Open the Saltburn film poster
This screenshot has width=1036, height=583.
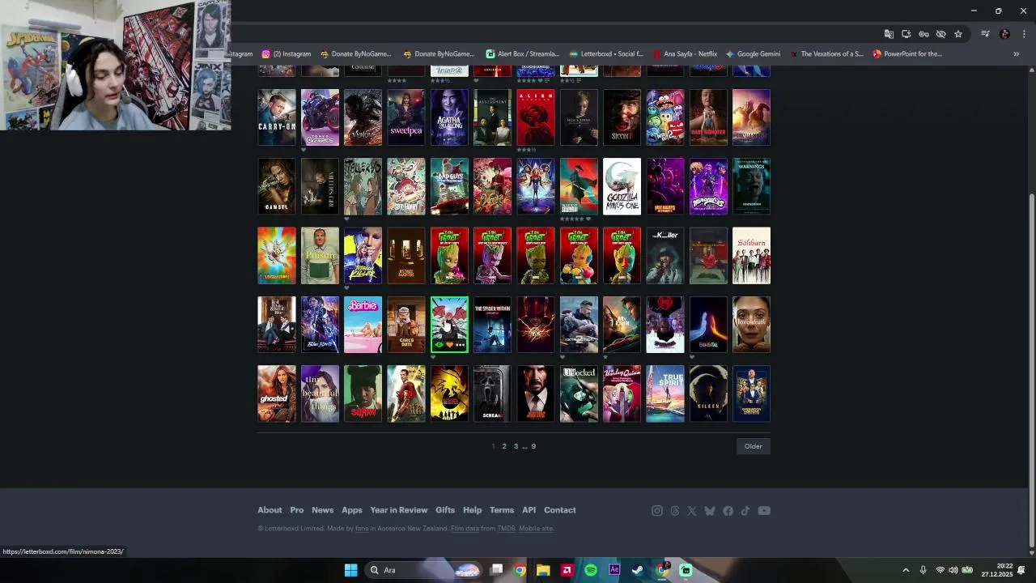[x=751, y=256]
